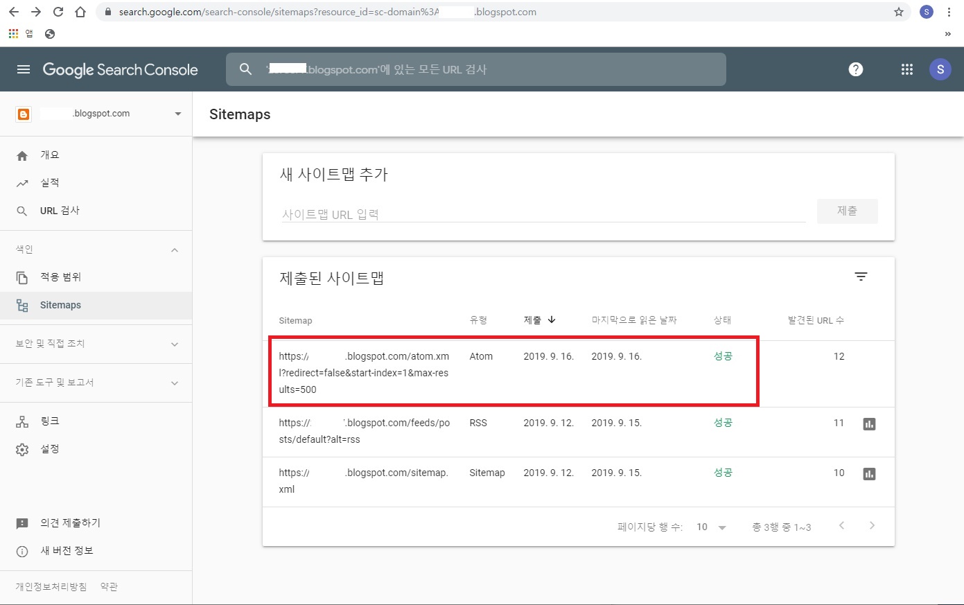Click Google Search Console logo
Viewport: 964px width, 605px height.
pyautogui.click(x=121, y=69)
